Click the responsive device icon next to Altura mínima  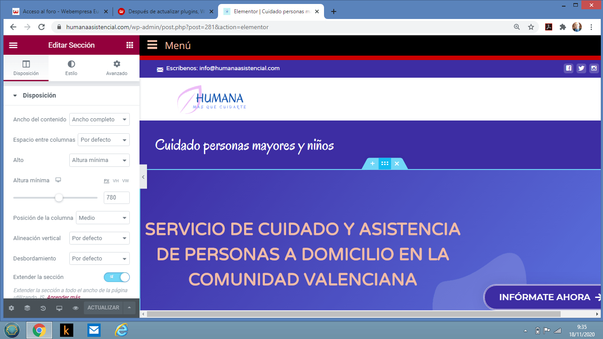(58, 180)
